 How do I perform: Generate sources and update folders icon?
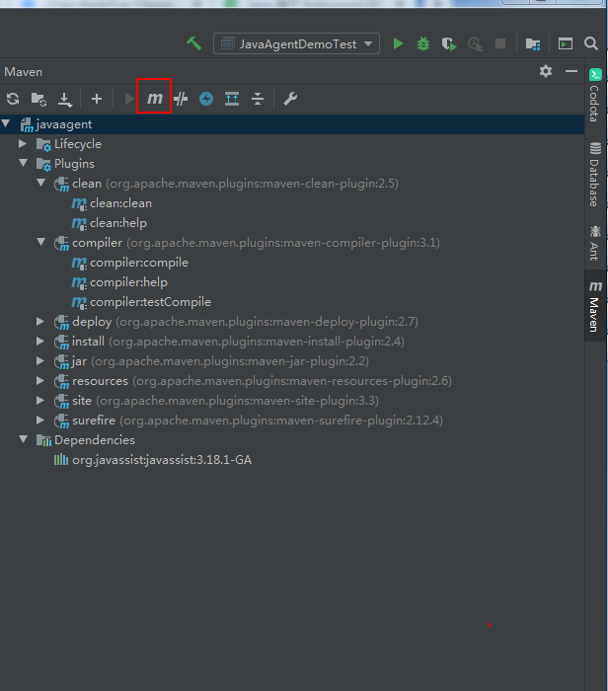(x=38, y=99)
